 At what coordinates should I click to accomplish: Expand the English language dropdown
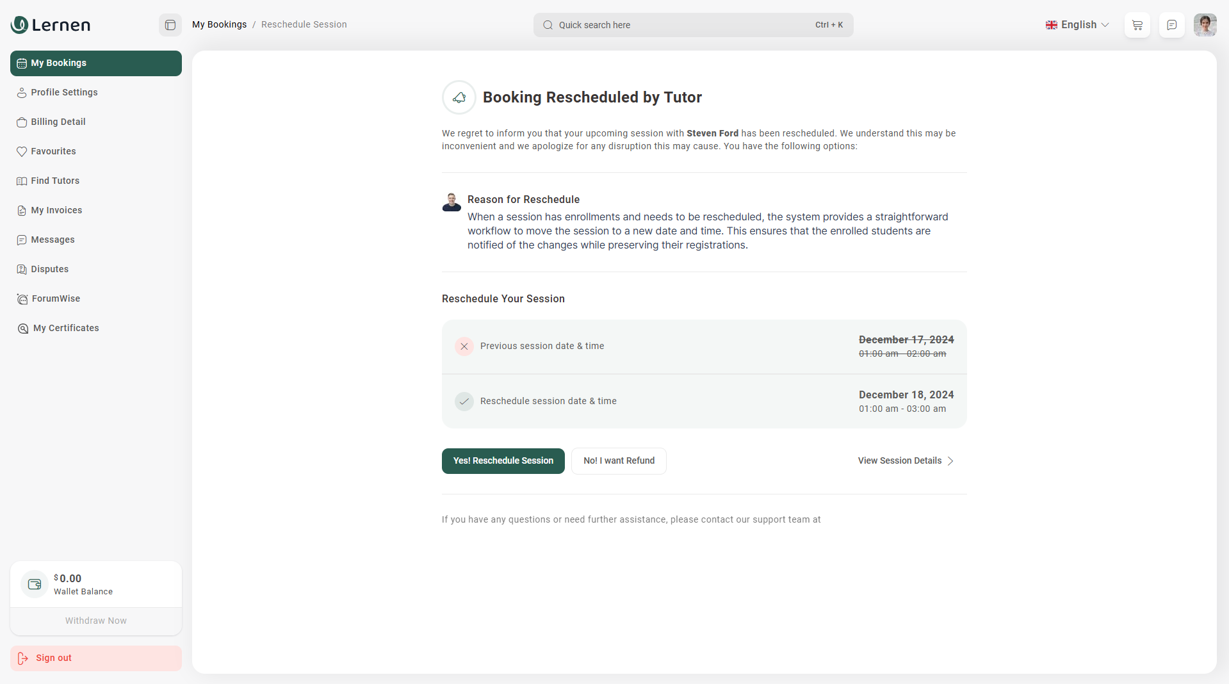[x=1077, y=25]
